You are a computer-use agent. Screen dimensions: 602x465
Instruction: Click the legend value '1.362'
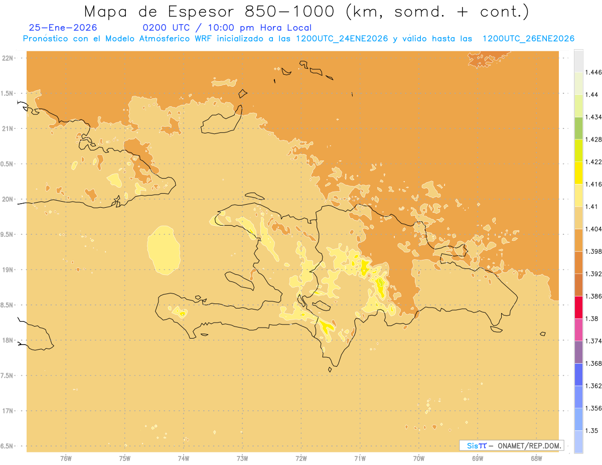593,386
